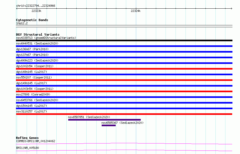Screen dimensions: 240x154
Task: Select the Cytogenetic Bands track title
Action: pos(32,20)
